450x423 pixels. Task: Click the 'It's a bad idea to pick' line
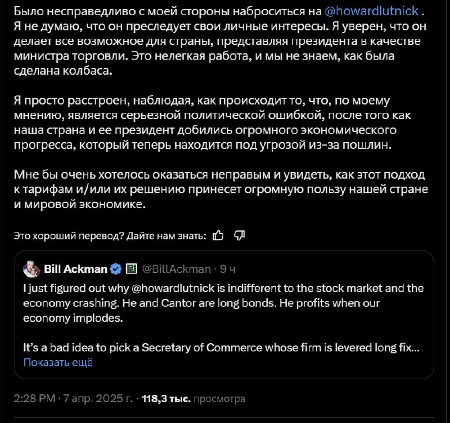click(x=221, y=348)
